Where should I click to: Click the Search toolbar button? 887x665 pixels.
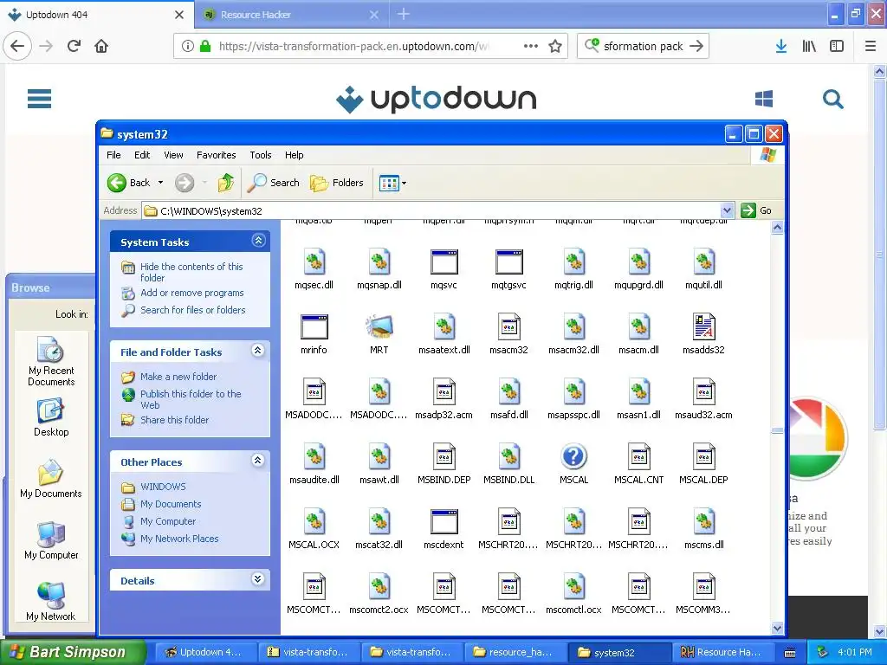(273, 183)
